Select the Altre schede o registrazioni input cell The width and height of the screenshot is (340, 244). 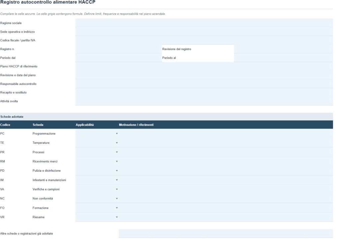coord(226,234)
